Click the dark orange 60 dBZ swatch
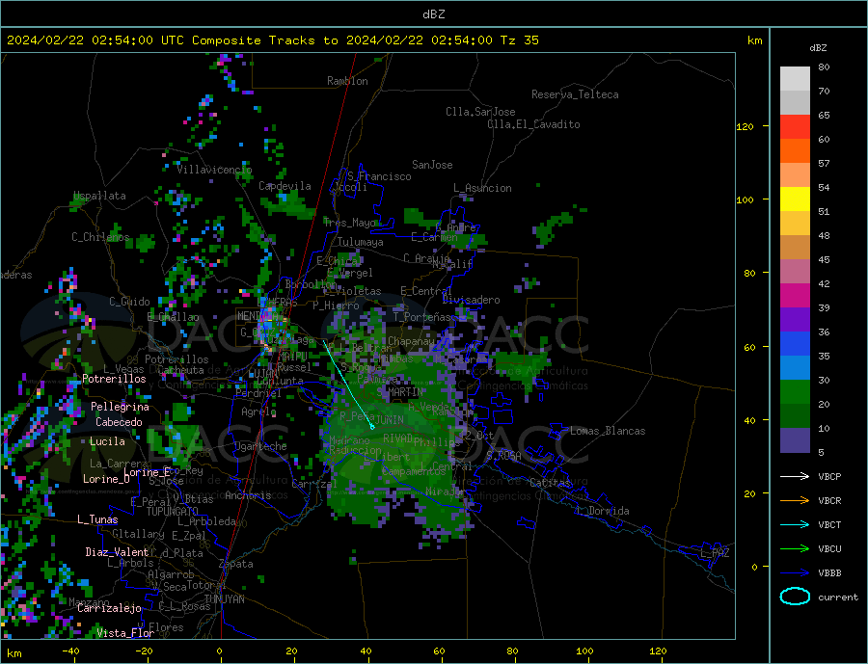 tap(795, 150)
